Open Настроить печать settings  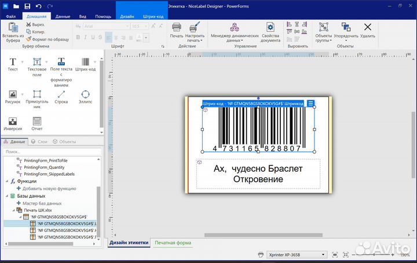pos(195,32)
